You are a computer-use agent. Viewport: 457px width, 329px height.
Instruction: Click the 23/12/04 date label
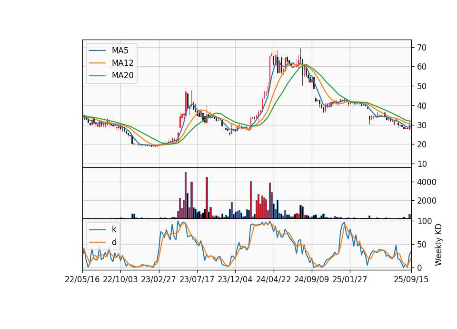[x=235, y=279]
